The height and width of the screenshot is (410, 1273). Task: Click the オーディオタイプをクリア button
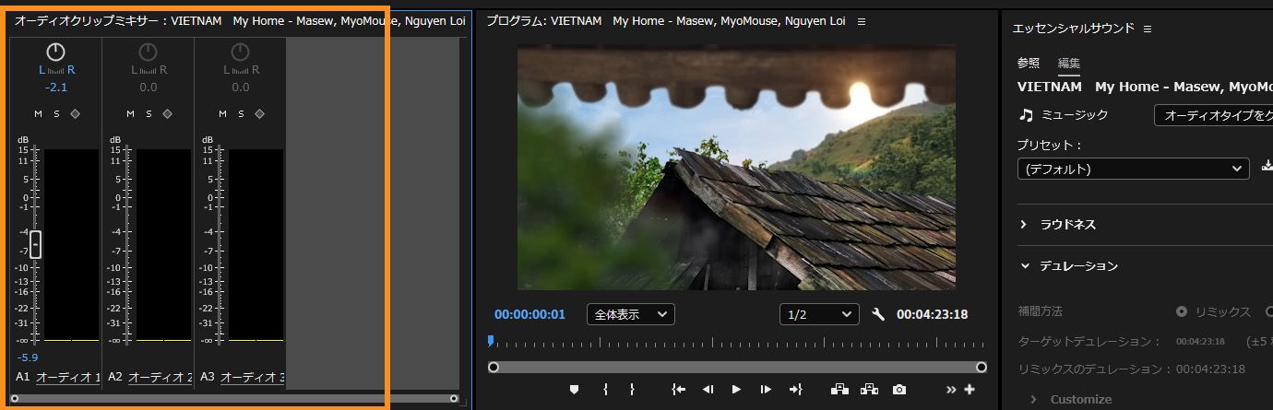coord(1214,115)
